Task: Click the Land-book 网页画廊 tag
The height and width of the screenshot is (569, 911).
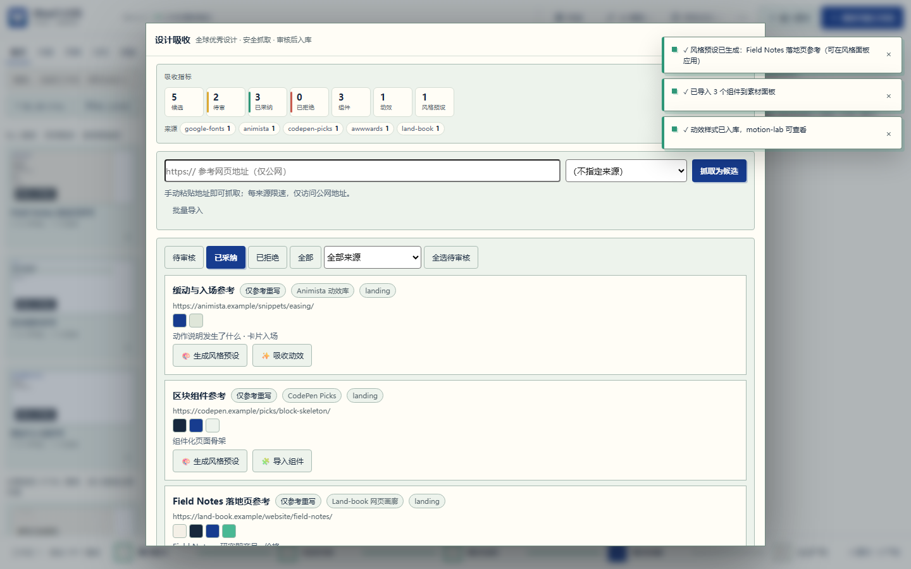Action: (x=365, y=501)
